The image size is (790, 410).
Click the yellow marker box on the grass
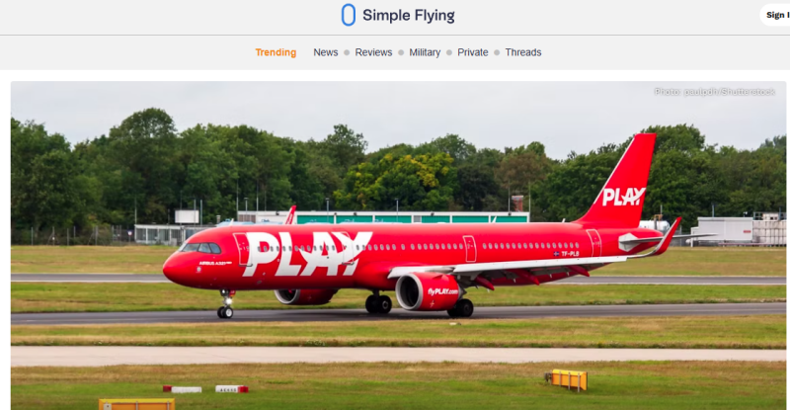(568, 379)
